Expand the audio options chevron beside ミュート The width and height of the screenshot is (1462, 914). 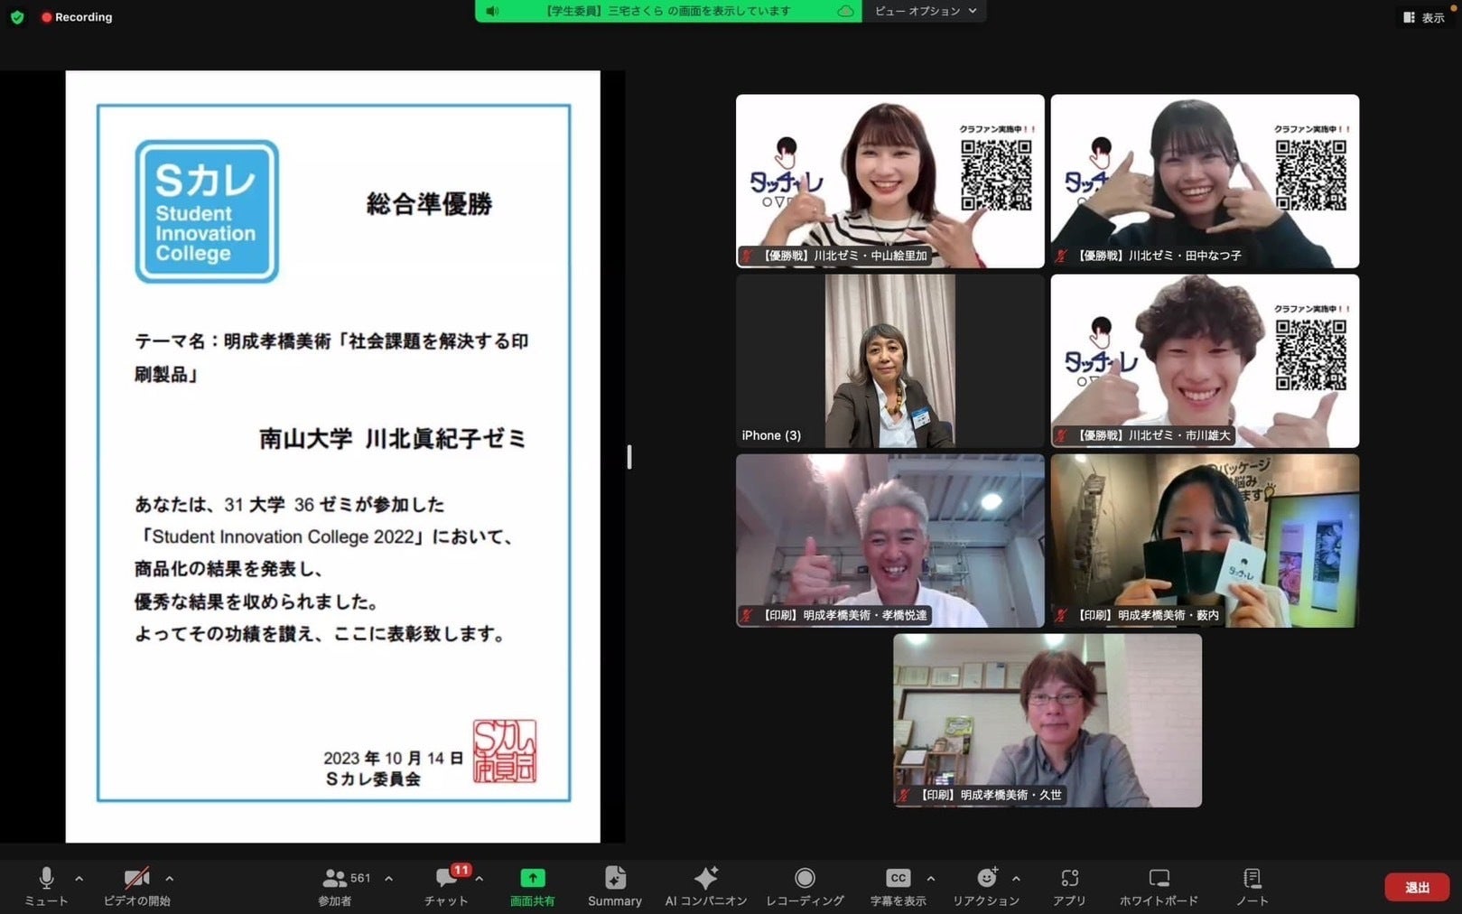[x=79, y=878]
